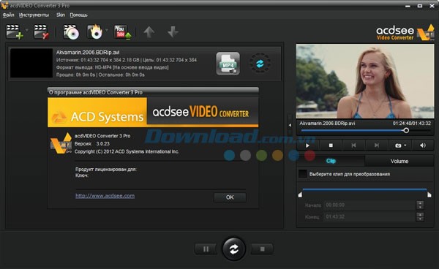Select the Akvamarin.2006.BDRip.avi black thumbnail
The width and height of the screenshot is (439, 269).
[x=31, y=63]
